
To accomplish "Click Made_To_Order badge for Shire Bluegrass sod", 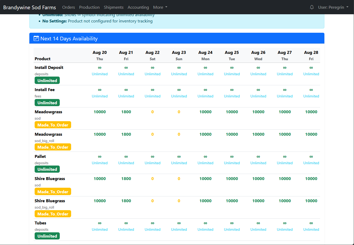I will pyautogui.click(x=53, y=192).
